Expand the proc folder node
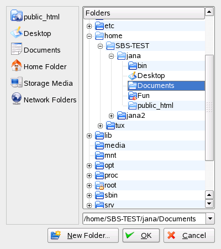Viewport: 221px width, 249px height. point(89,175)
